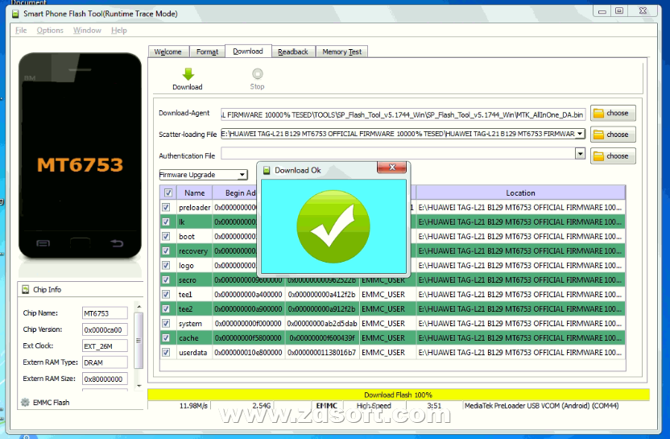Screen dimensions: 670x439
Task: Click the Download Flash 100% progress bar
Action: (x=399, y=395)
